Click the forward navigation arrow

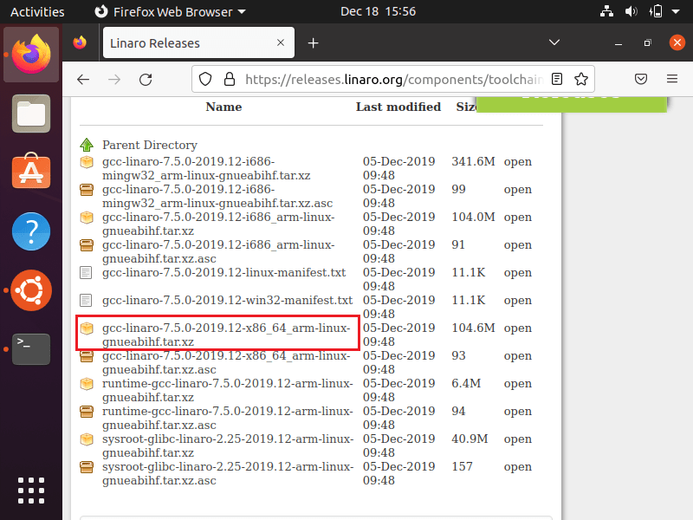click(x=114, y=79)
